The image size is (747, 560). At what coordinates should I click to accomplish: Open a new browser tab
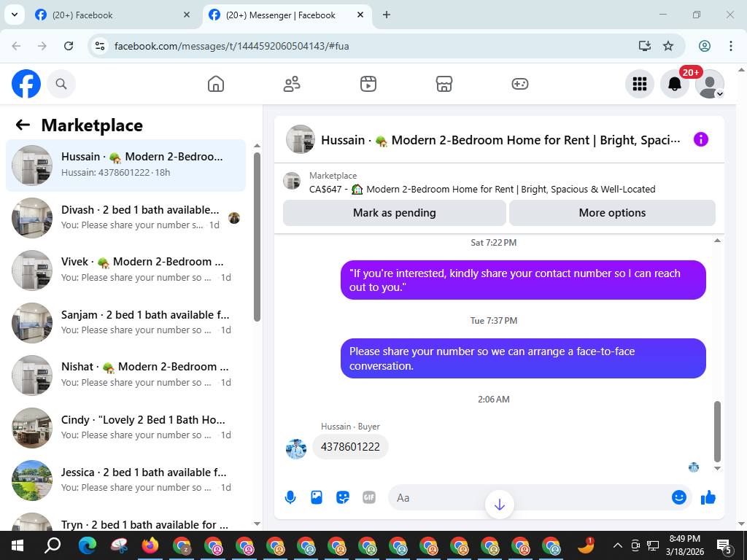click(387, 15)
